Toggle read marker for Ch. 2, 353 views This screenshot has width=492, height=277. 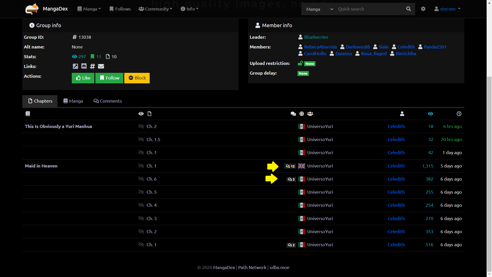141,232
